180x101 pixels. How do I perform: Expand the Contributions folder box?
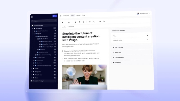click(x=34, y=58)
